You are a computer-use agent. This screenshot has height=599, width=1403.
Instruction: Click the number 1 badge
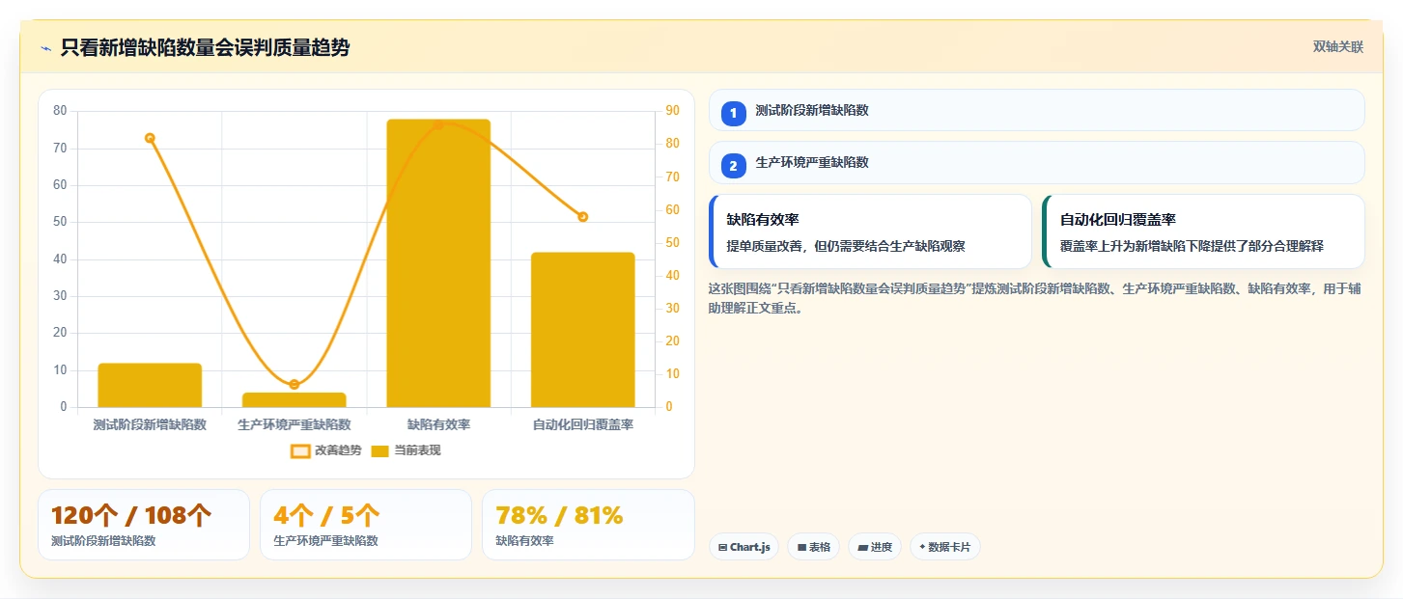[733, 113]
